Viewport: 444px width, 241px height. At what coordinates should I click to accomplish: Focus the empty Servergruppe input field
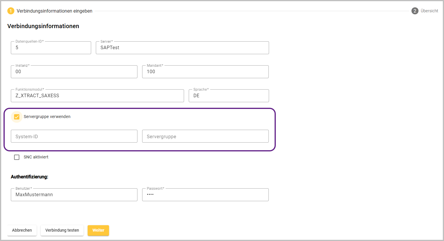coord(205,136)
